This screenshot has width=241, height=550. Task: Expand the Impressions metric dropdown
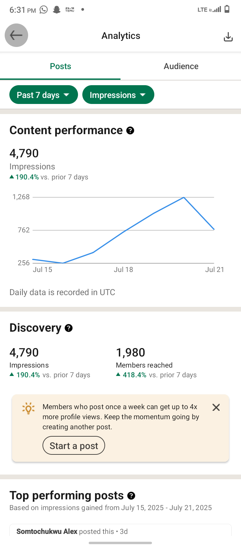118,95
